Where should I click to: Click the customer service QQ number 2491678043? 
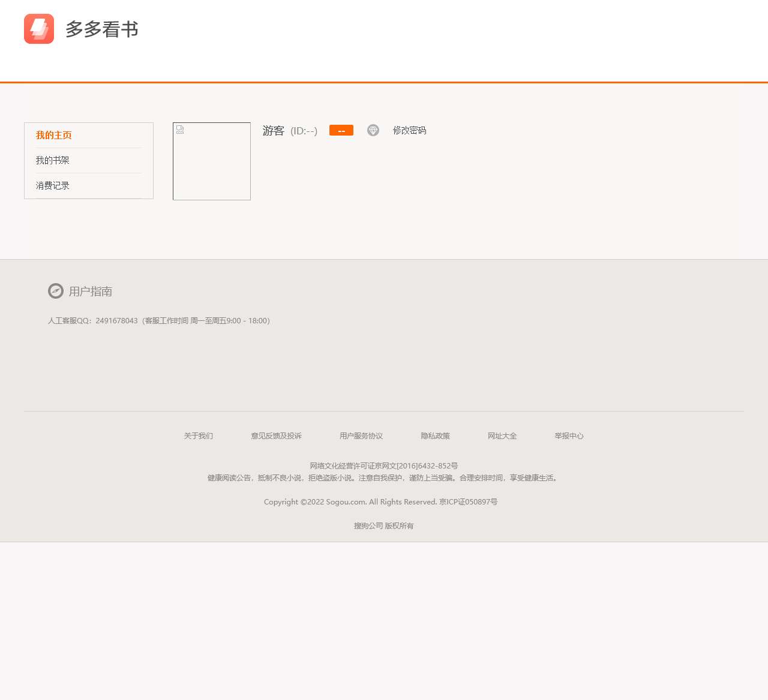coord(115,320)
